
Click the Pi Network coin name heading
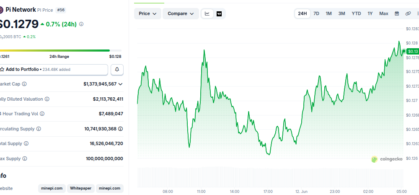pos(21,10)
